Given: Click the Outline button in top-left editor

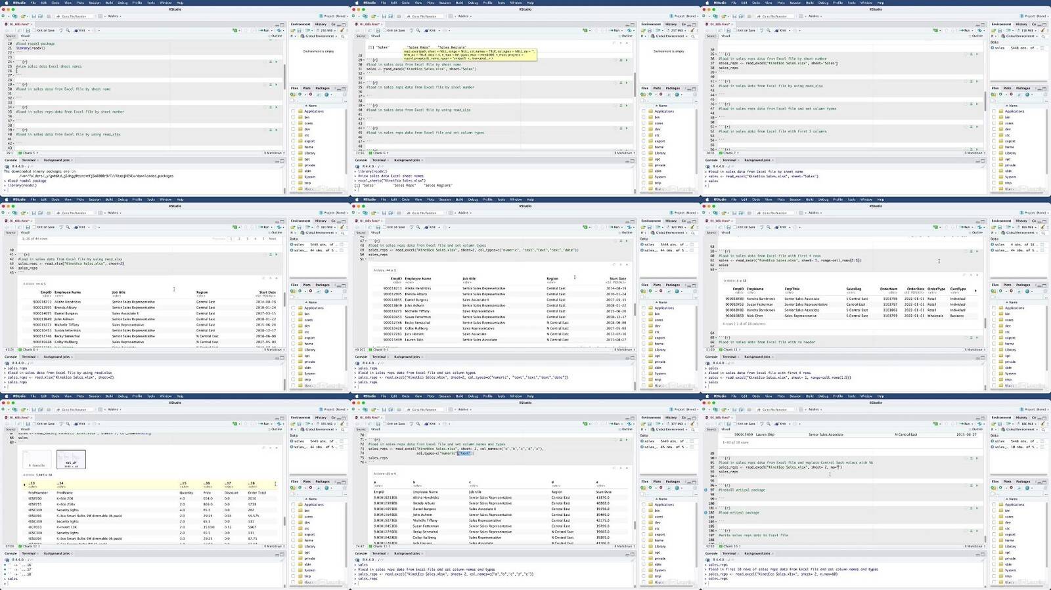Looking at the screenshot, I should point(275,35).
